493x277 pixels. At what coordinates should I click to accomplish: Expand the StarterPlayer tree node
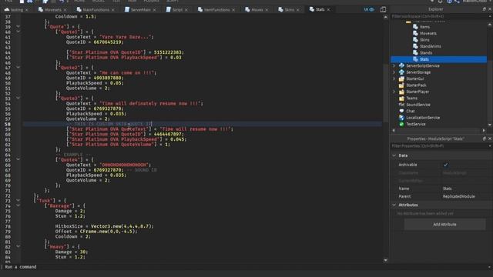394,92
